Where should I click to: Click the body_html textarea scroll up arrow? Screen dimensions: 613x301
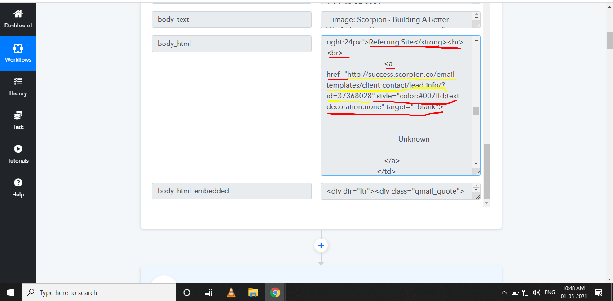[476, 40]
